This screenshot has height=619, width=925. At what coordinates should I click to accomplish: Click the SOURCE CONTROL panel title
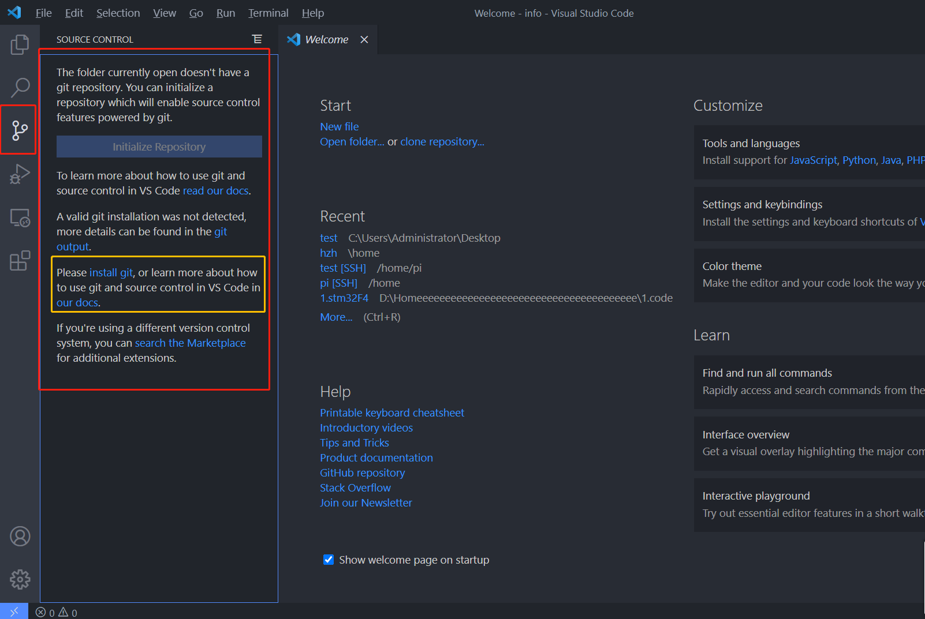tap(95, 39)
